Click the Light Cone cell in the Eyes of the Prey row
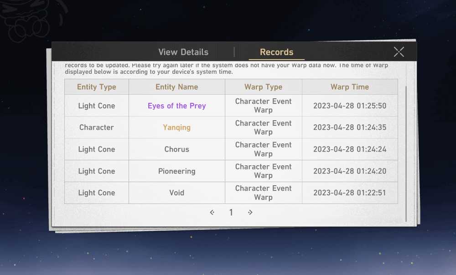 [x=97, y=106]
